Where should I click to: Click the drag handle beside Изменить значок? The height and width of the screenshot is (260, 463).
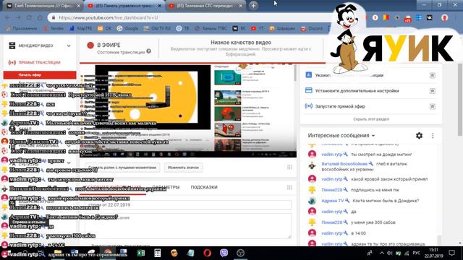point(289,167)
